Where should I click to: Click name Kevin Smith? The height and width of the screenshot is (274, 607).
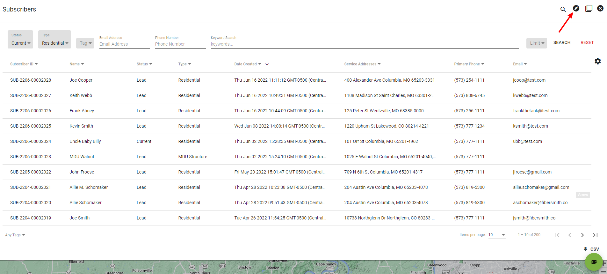pyautogui.click(x=81, y=126)
